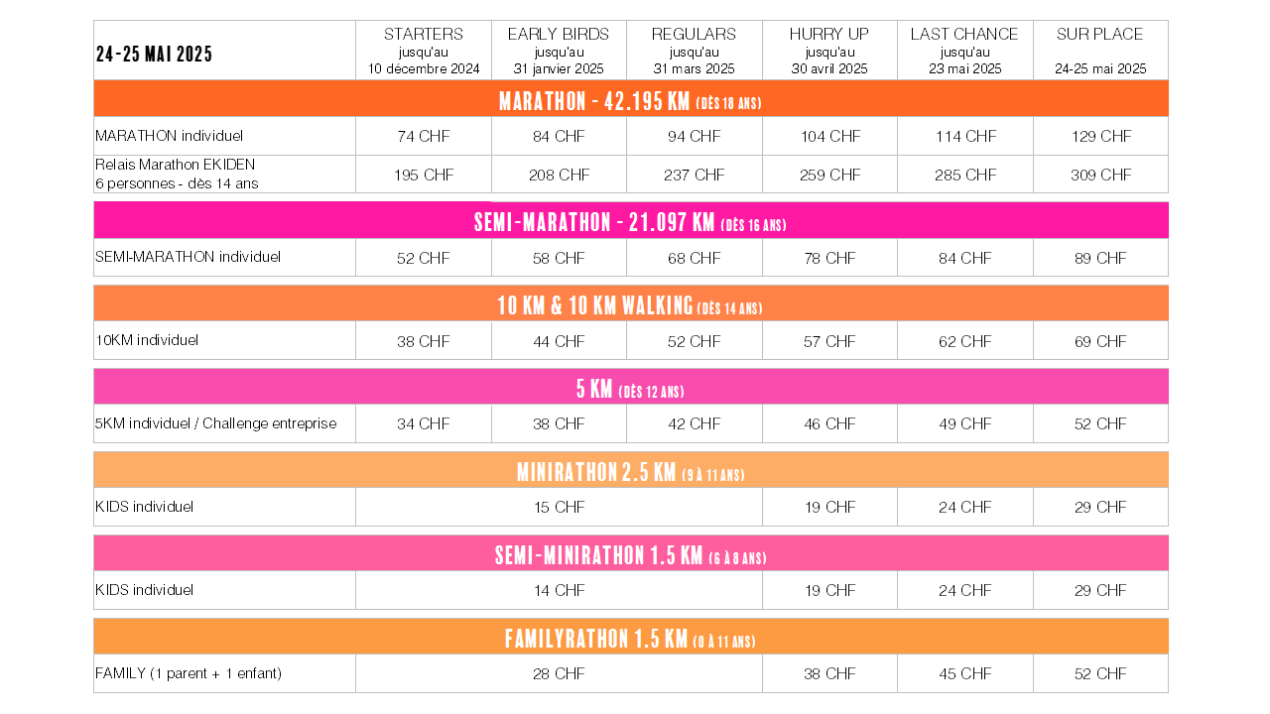
Task: Select the 309 CHF EKIDEN sur place price
Action: pyautogui.click(x=1100, y=175)
